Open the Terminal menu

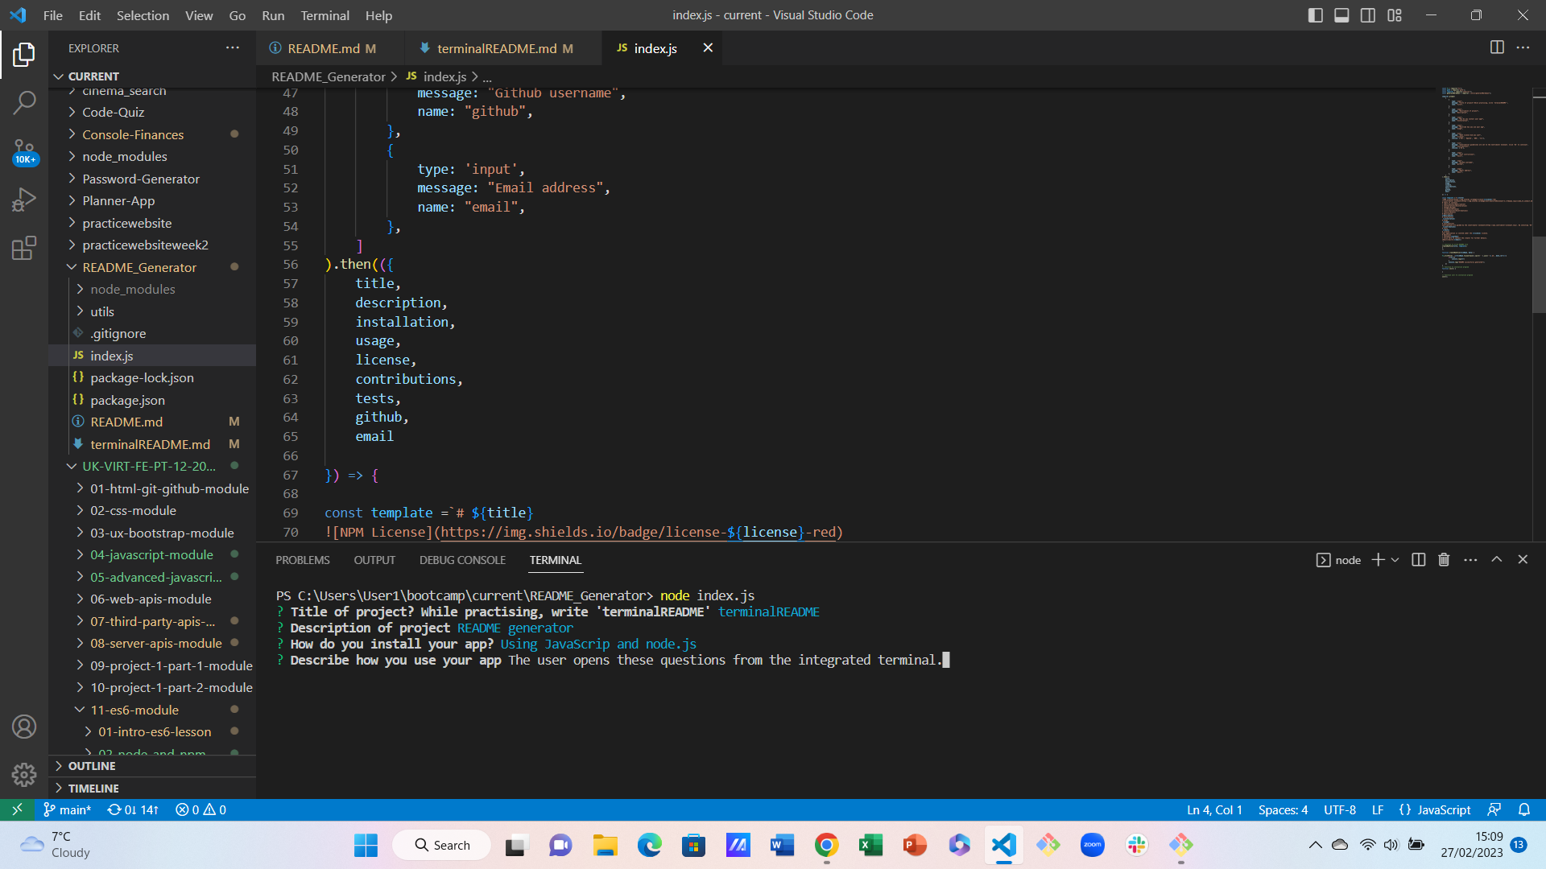[x=324, y=15]
